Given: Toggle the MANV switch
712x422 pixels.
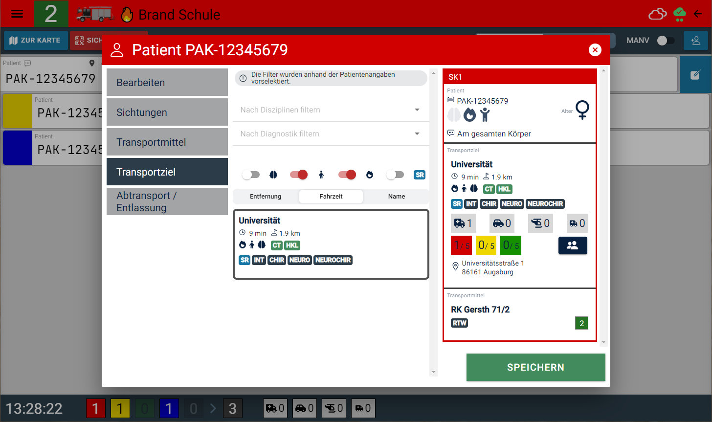Looking at the screenshot, I should (666, 41).
